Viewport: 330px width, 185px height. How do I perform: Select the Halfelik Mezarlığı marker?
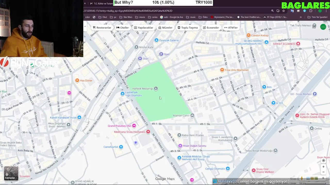pyautogui.click(x=156, y=89)
